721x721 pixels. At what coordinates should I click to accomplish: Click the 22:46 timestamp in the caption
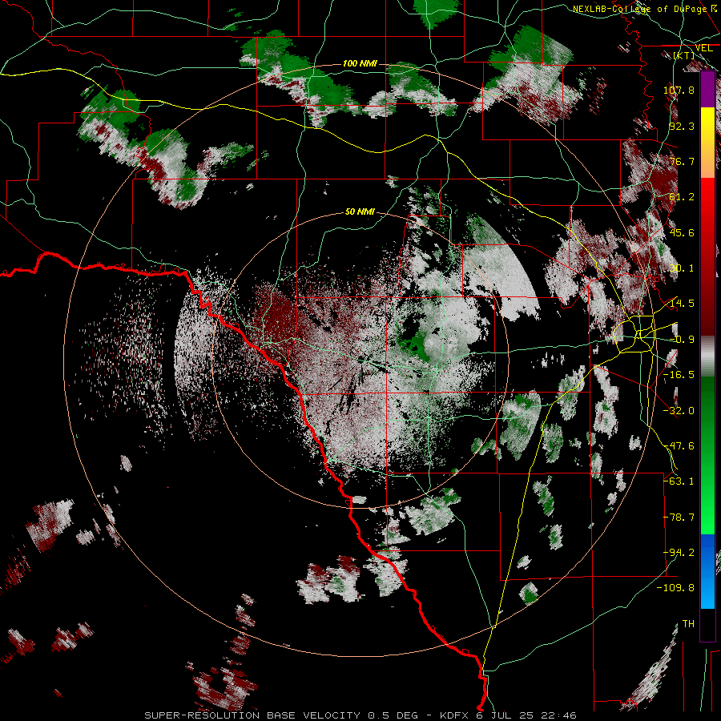coord(558,715)
